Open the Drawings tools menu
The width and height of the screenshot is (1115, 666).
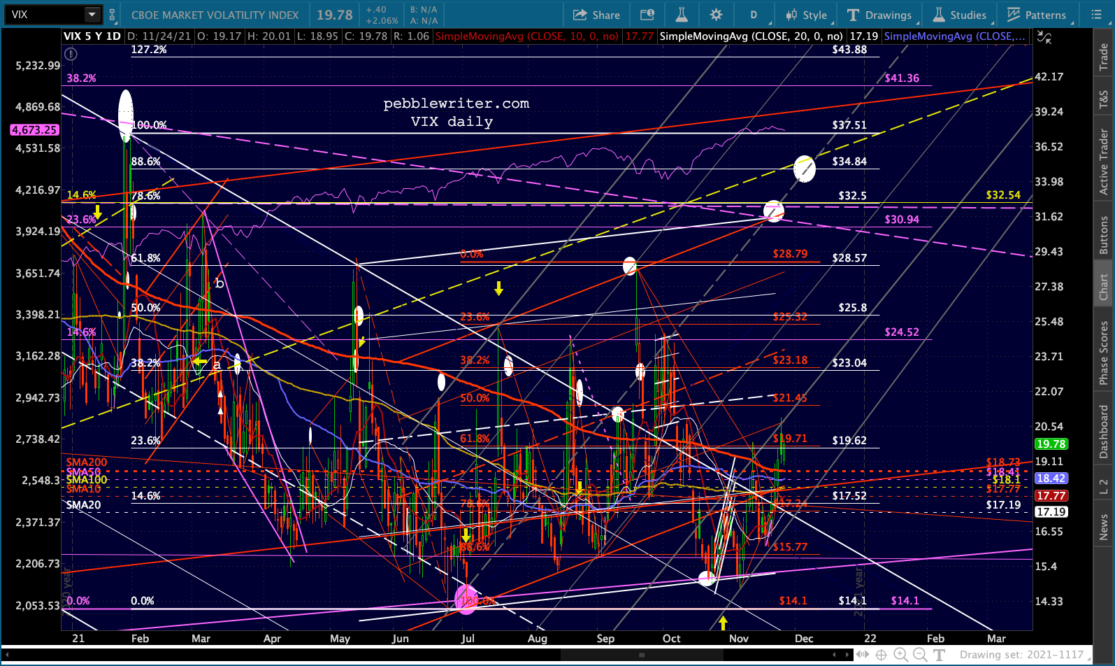[879, 15]
